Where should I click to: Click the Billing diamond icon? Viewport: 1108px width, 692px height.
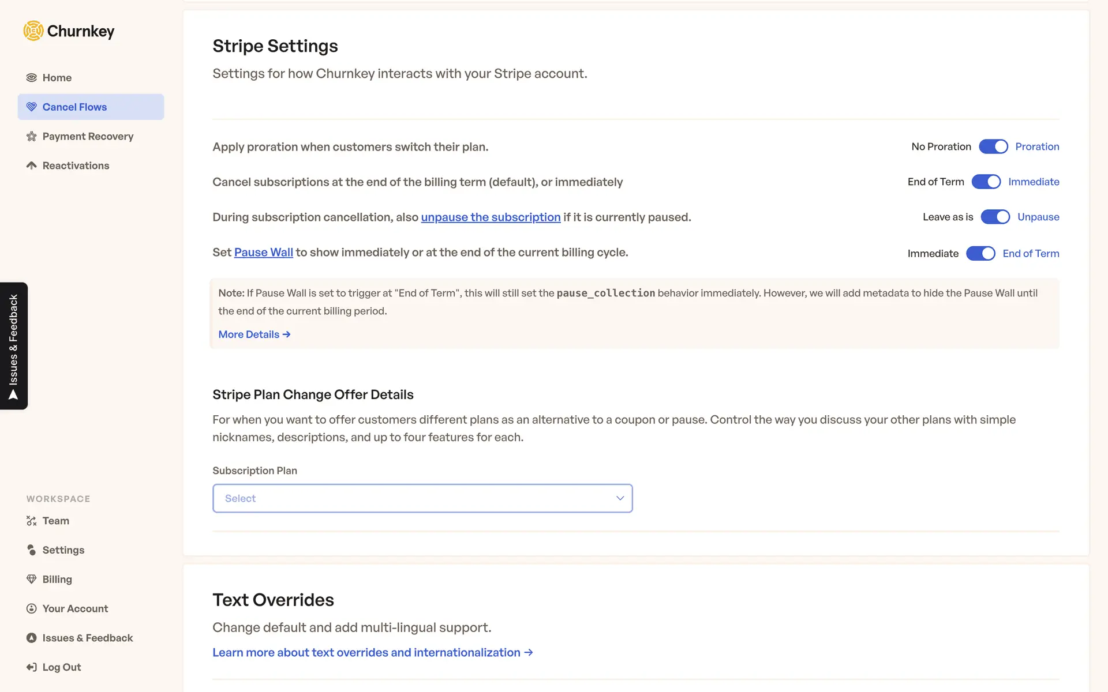pos(32,579)
